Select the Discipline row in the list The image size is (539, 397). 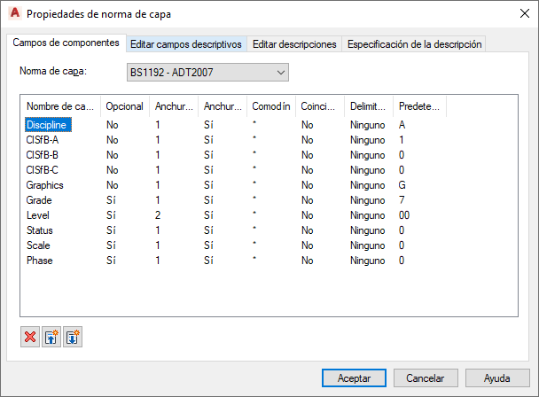(47, 125)
